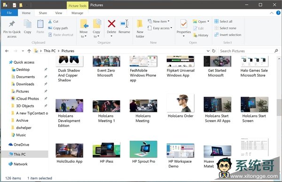Switch to the Share tab
The width and height of the screenshot is (282, 182).
[x=43, y=13]
